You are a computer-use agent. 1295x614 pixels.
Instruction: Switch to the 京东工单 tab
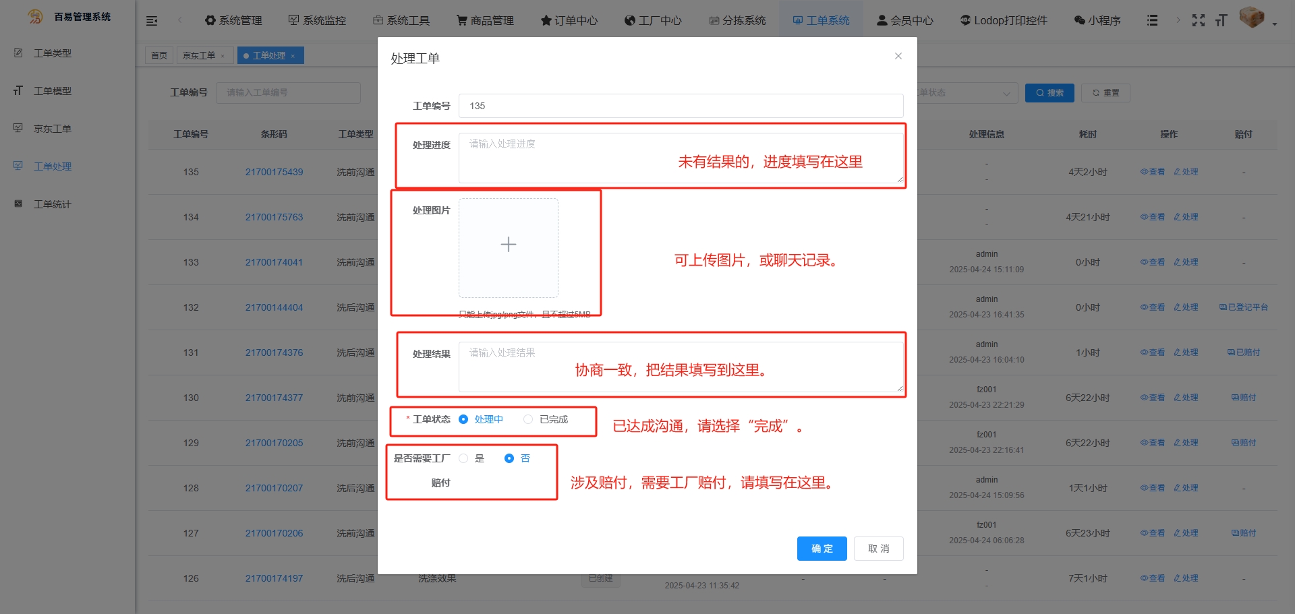click(199, 55)
